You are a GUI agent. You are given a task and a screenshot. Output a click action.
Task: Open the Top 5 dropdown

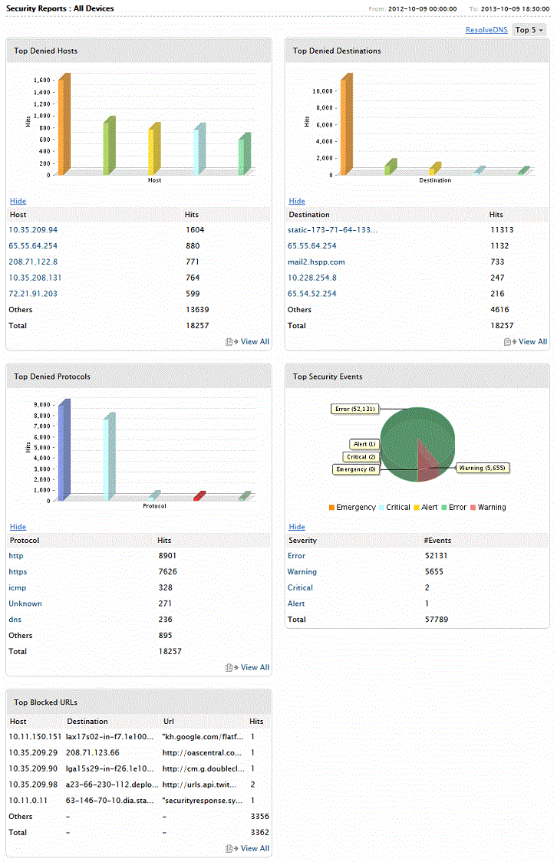529,30
